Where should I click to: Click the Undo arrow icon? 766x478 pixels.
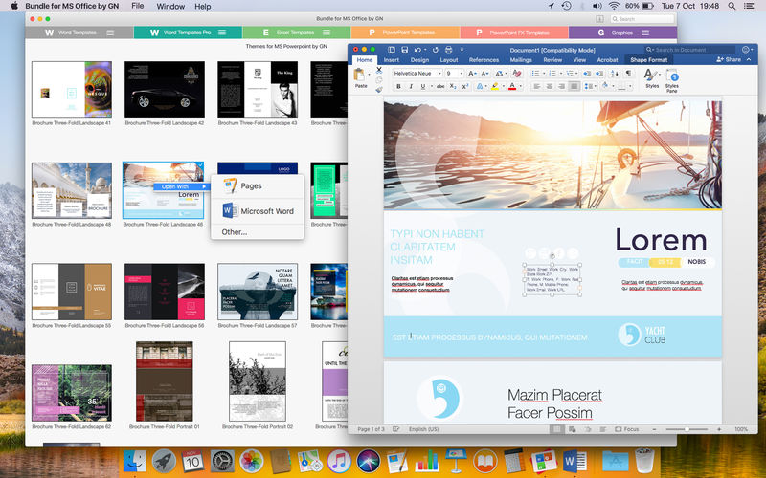[x=417, y=50]
